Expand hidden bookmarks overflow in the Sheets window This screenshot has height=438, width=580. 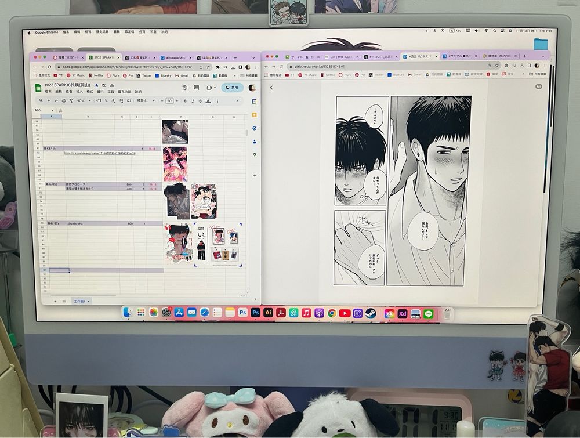(x=235, y=75)
